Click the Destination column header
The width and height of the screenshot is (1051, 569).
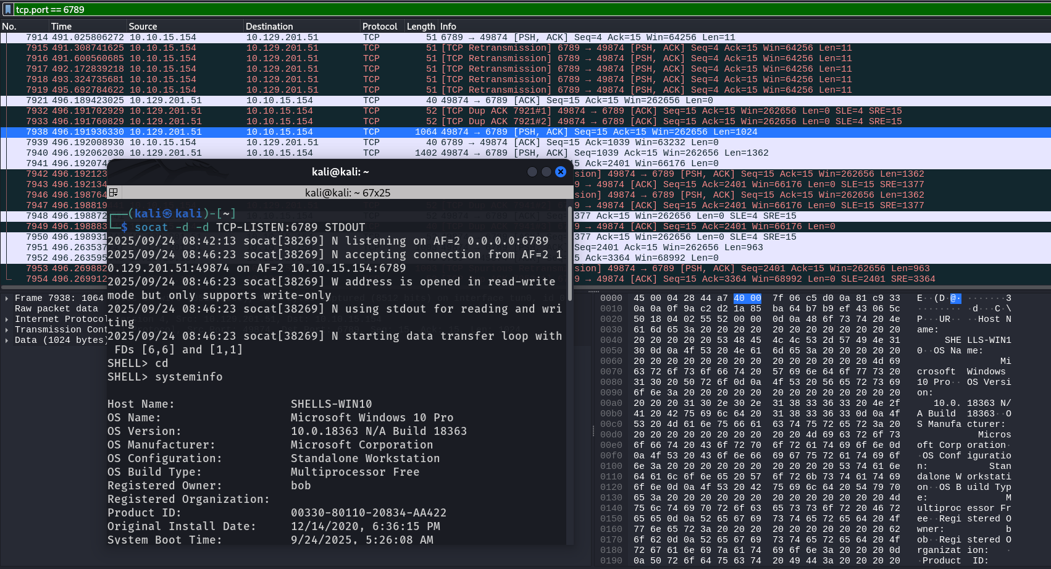click(x=269, y=27)
